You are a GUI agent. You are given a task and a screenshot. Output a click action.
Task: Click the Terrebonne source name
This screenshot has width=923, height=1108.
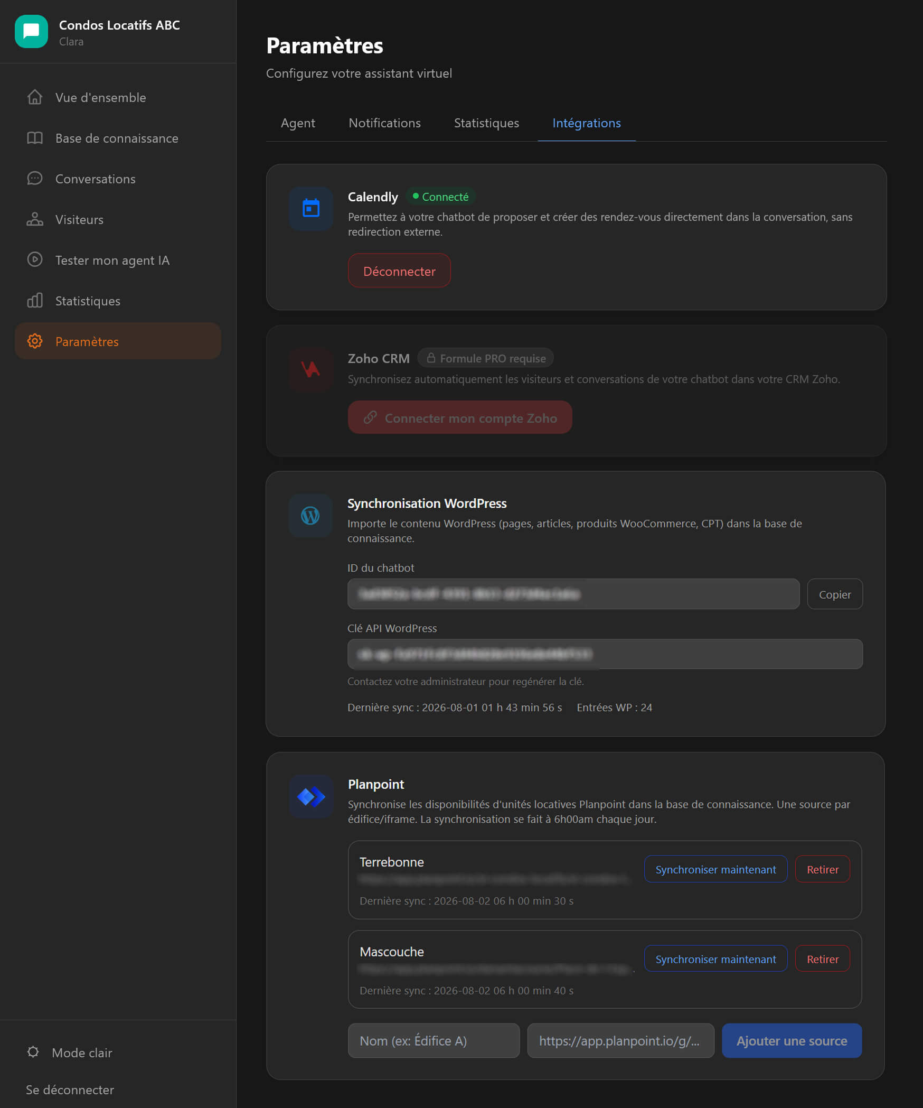click(x=391, y=862)
